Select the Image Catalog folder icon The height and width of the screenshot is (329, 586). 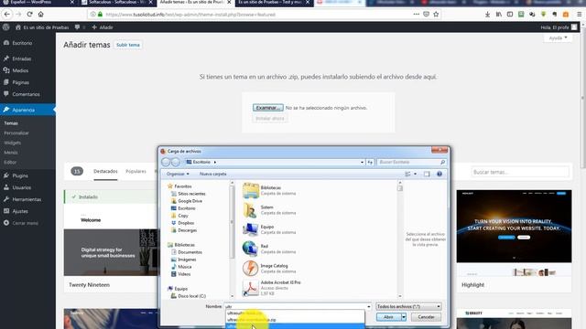pos(250,268)
